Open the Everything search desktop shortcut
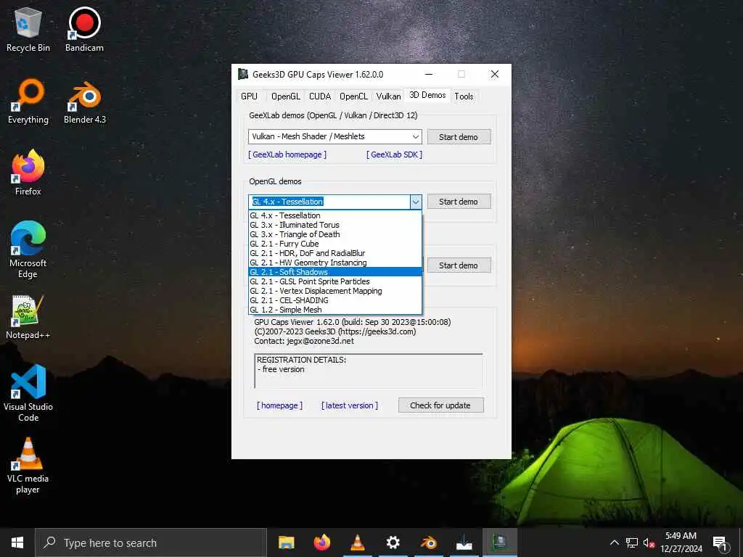This screenshot has width=743, height=557. 28,102
